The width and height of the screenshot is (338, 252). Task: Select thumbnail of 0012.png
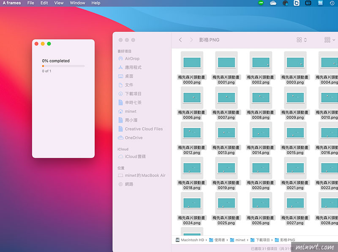[192, 133]
